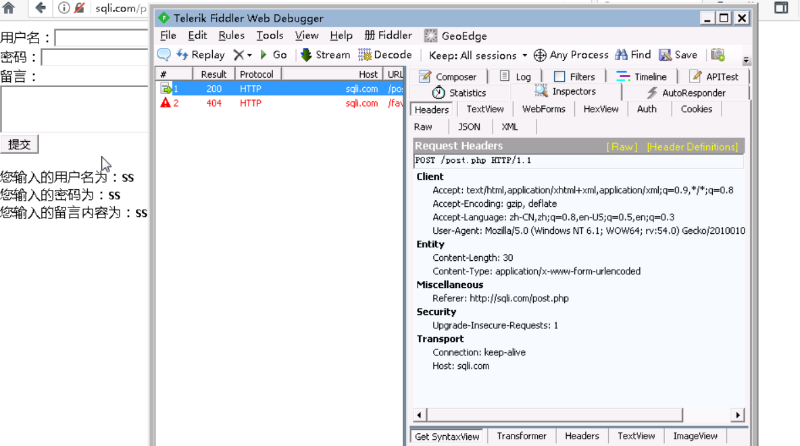
Task: Click the left arrow of headers horizontal scrollbar
Action: (420, 415)
